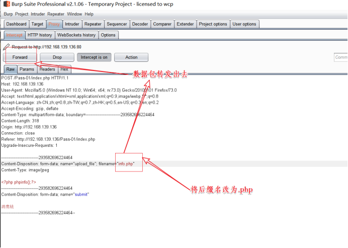The height and width of the screenshot is (248, 348).
Task: Select the Raw message view tab
Action: coord(11,69)
